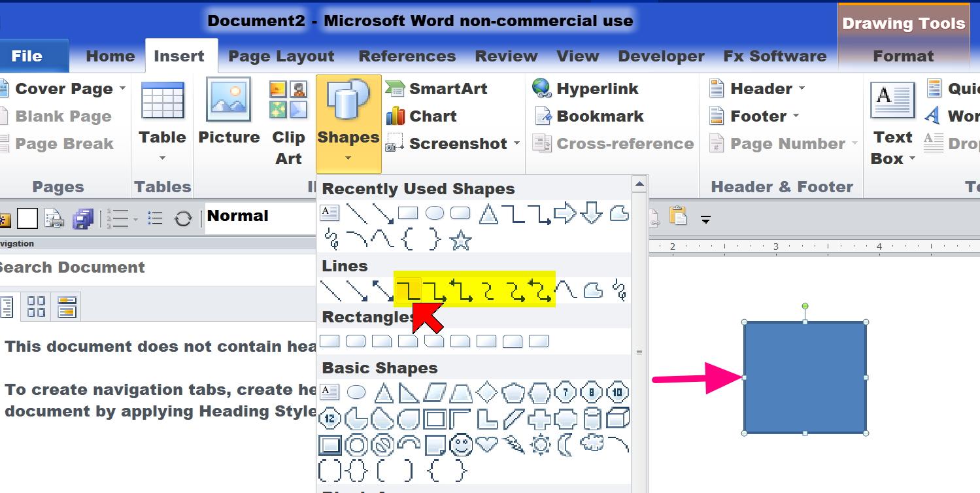Image resolution: width=980 pixels, height=493 pixels.
Task: Insert a Picture from file
Action: click(x=229, y=111)
